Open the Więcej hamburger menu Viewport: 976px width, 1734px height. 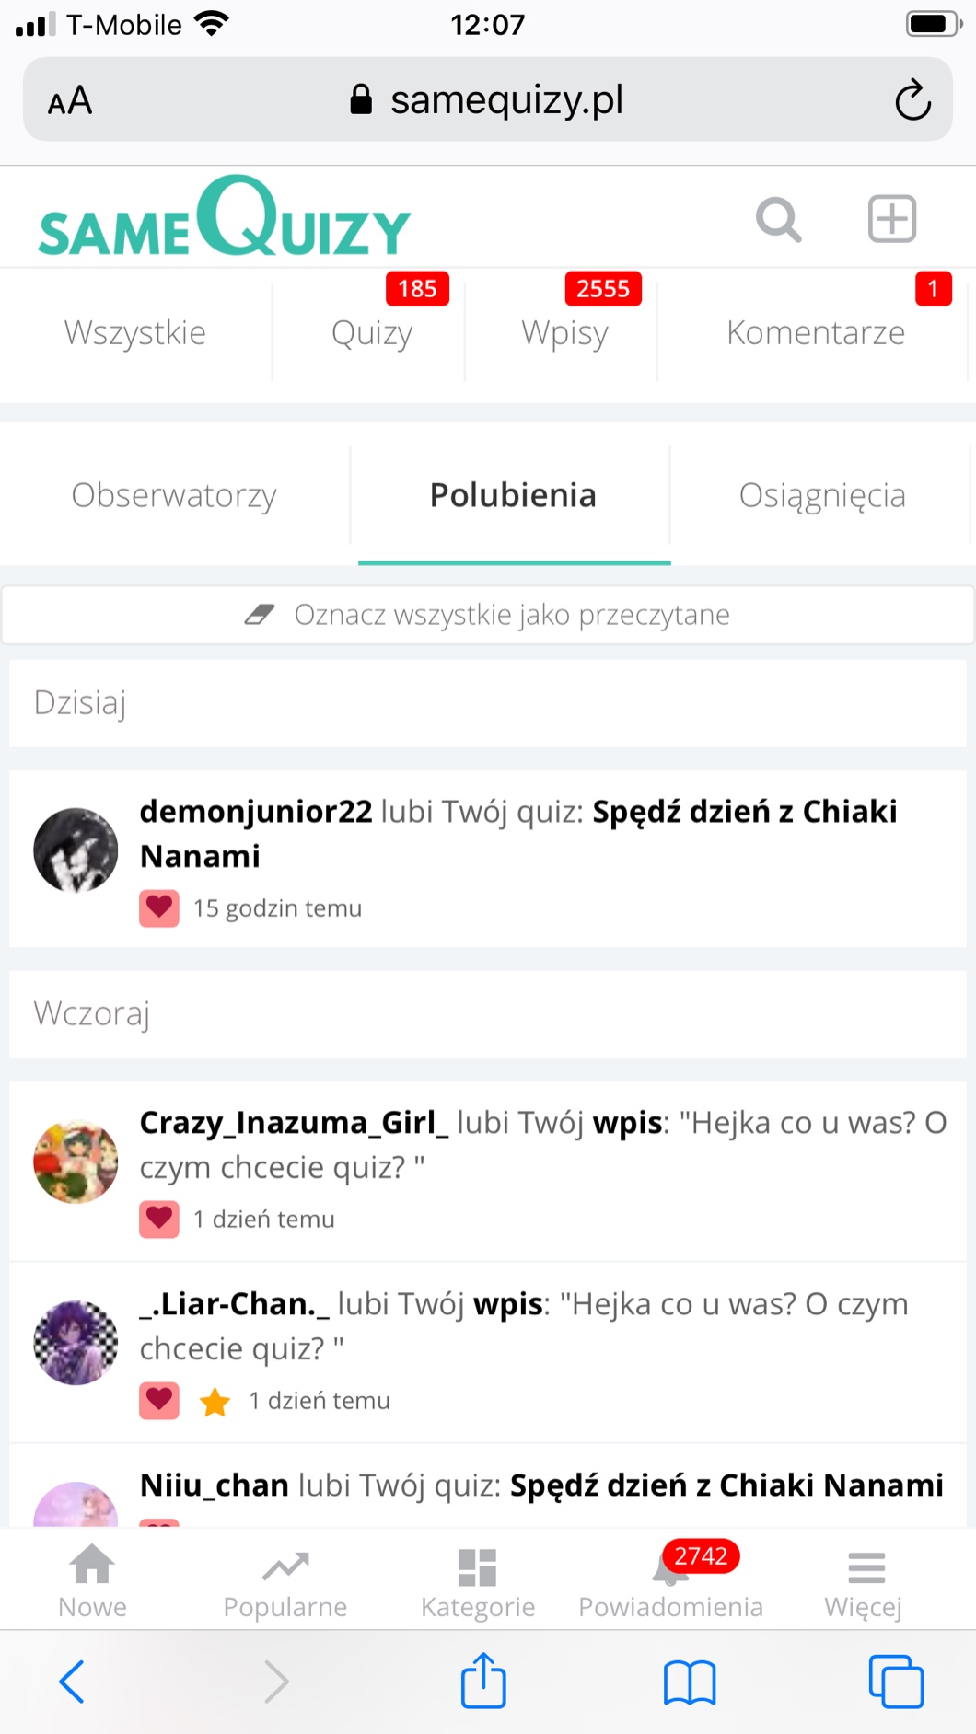click(864, 1581)
